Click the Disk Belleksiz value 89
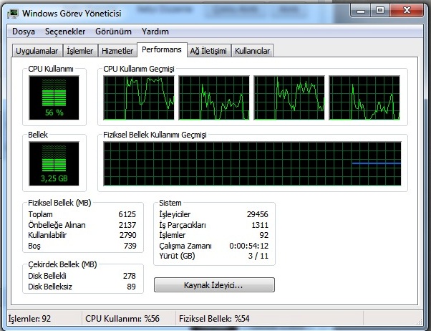This screenshot has height=331, width=431. point(132,287)
